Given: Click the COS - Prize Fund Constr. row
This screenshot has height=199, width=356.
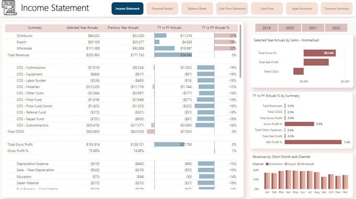Looking at the screenshot, I should tap(121, 106).
